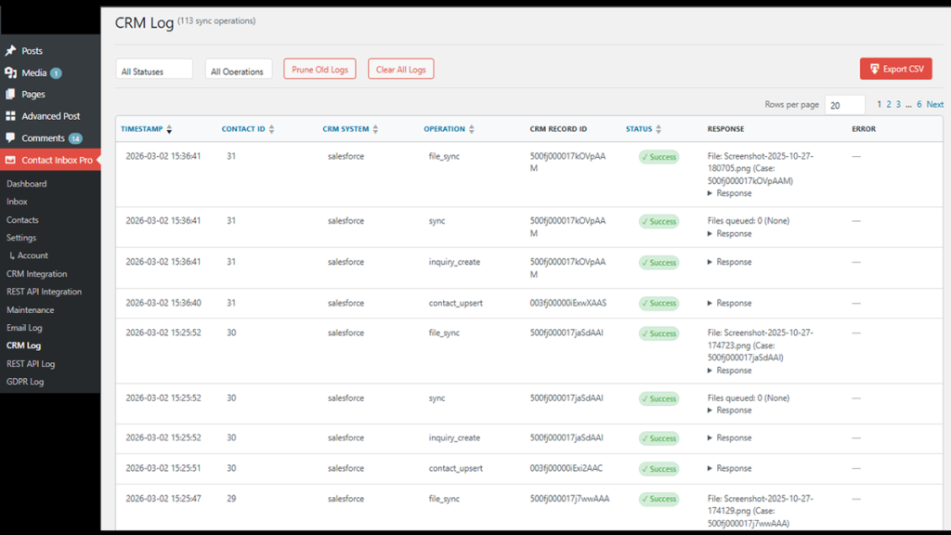The width and height of the screenshot is (951, 535).
Task: Click the Advanced Post grid icon
Action: (x=11, y=116)
